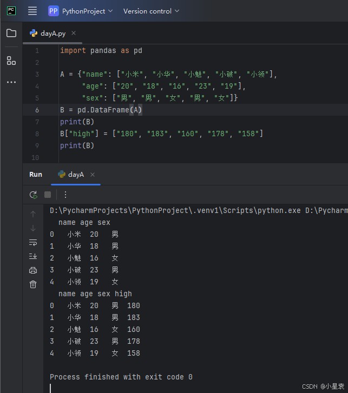This screenshot has height=393, width=348.
Task: Rerun the dayA script
Action: click(34, 195)
